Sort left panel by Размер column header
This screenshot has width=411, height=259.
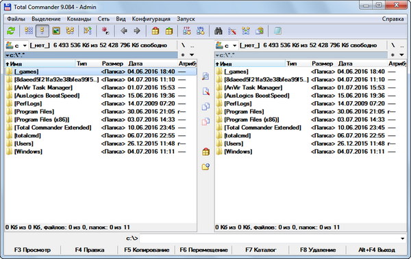click(x=113, y=64)
